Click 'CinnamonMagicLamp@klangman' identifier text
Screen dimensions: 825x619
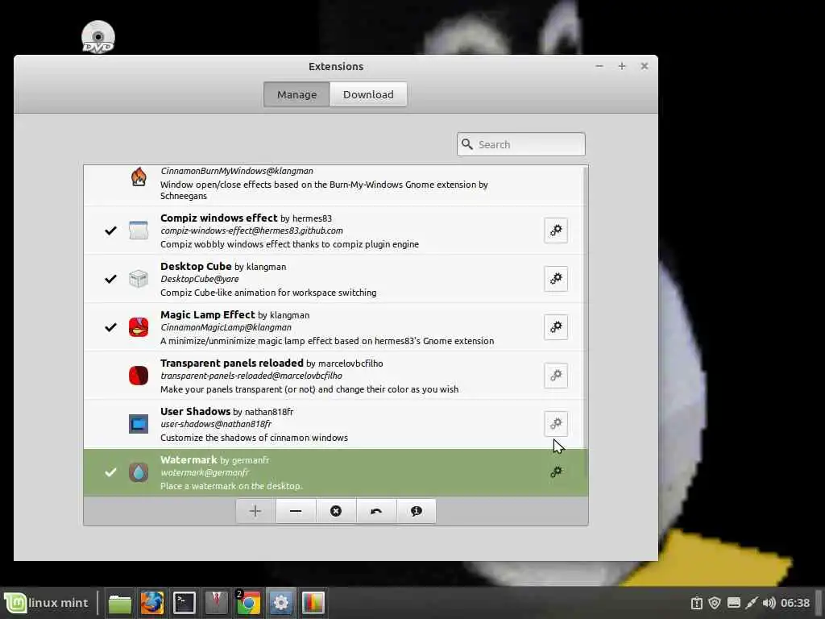click(226, 327)
